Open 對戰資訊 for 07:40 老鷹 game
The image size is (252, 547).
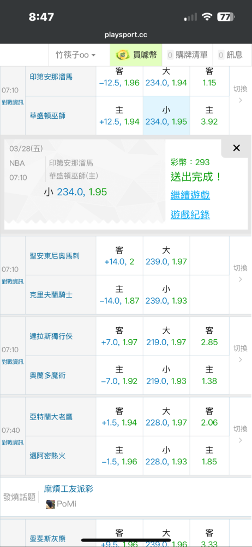[13, 443]
